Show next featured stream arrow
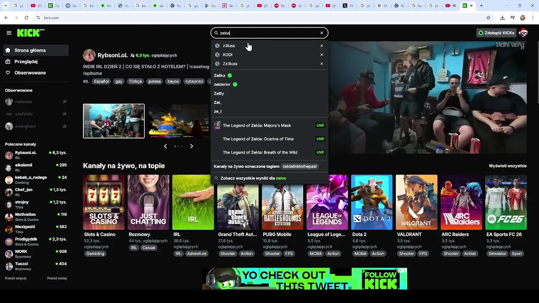This screenshot has width=539, height=303. (x=192, y=146)
